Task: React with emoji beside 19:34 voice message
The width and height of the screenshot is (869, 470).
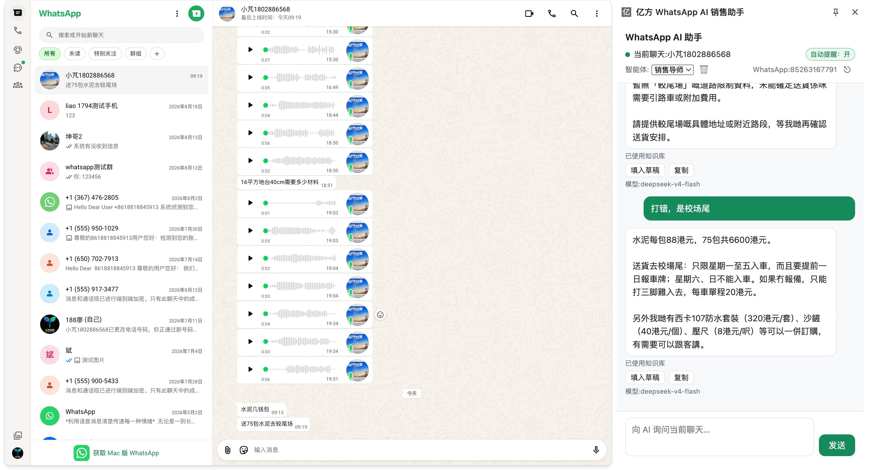Action: 380,315
